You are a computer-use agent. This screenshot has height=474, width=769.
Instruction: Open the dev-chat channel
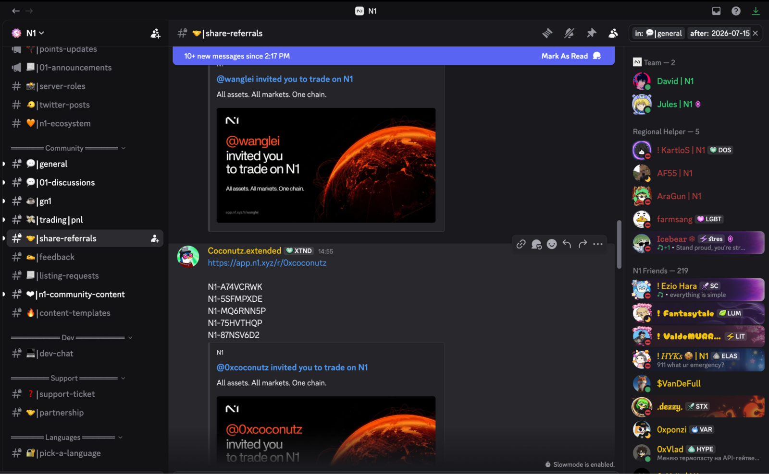[x=85, y=354]
